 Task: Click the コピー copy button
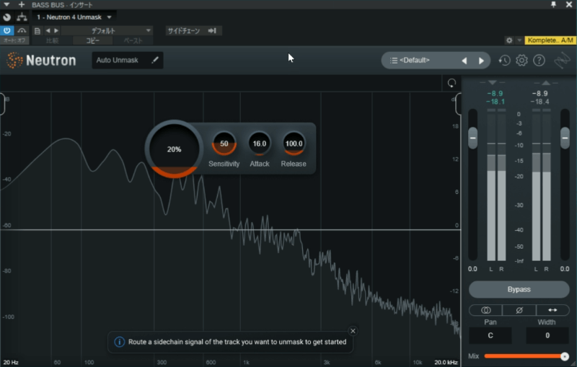[92, 40]
